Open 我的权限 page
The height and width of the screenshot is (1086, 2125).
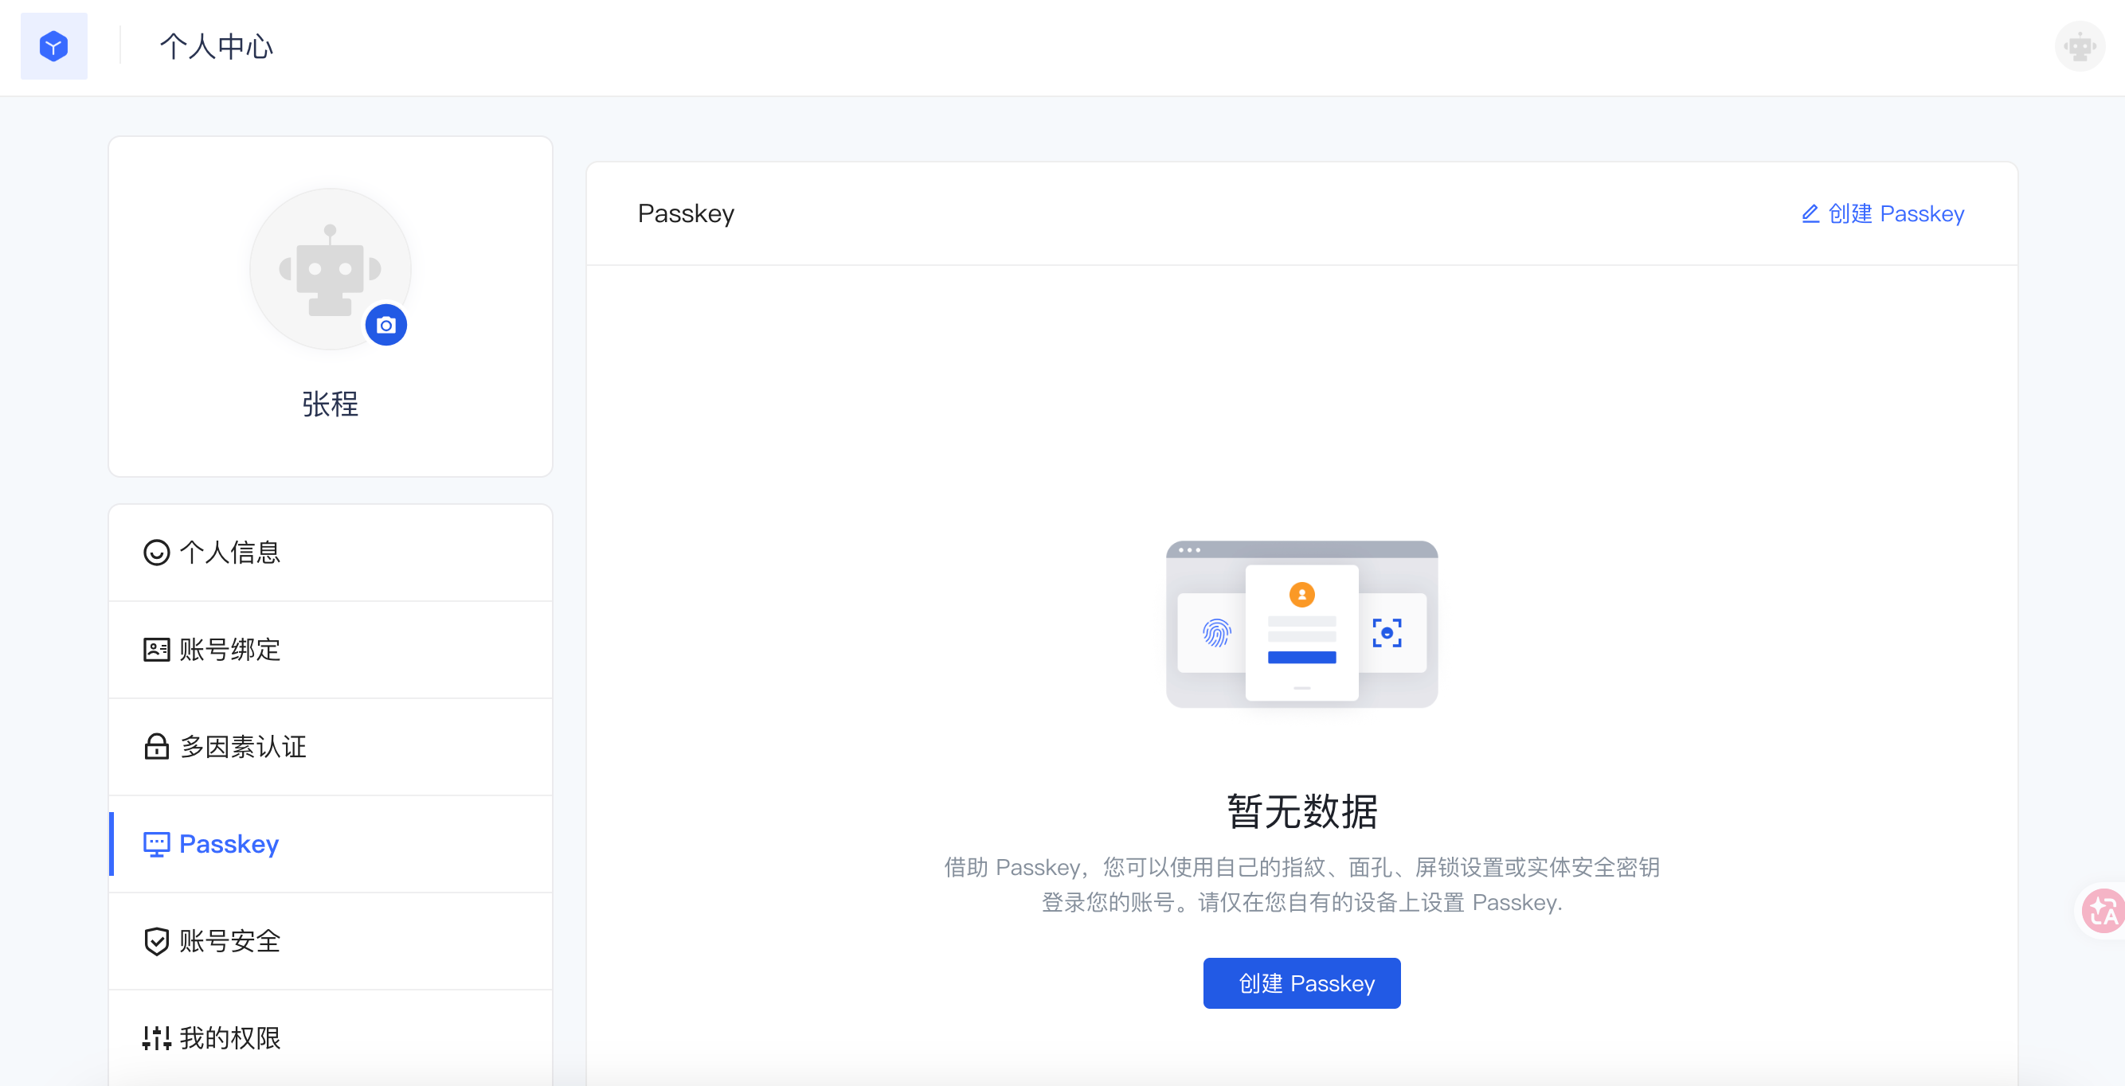pyautogui.click(x=231, y=1038)
